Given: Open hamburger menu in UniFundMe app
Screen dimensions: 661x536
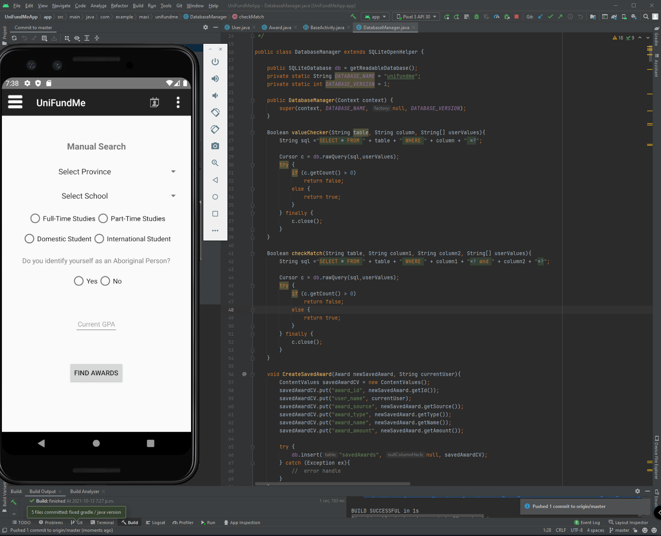Looking at the screenshot, I should click(x=15, y=102).
